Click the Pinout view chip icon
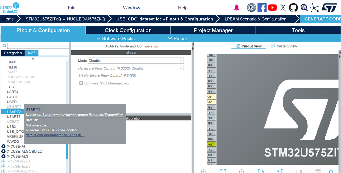341x173 pixels. pos(238,46)
